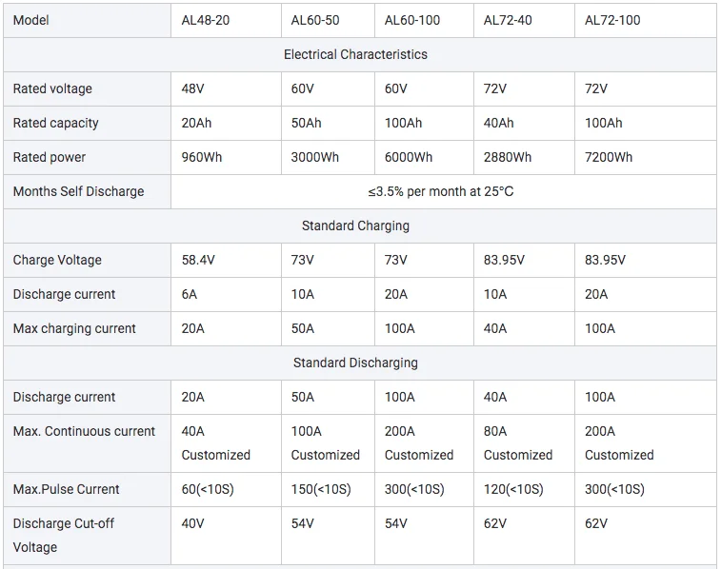Viewport: 721px width, 569px height.
Task: Click the Months Self Discharge label
Action: [x=79, y=191]
